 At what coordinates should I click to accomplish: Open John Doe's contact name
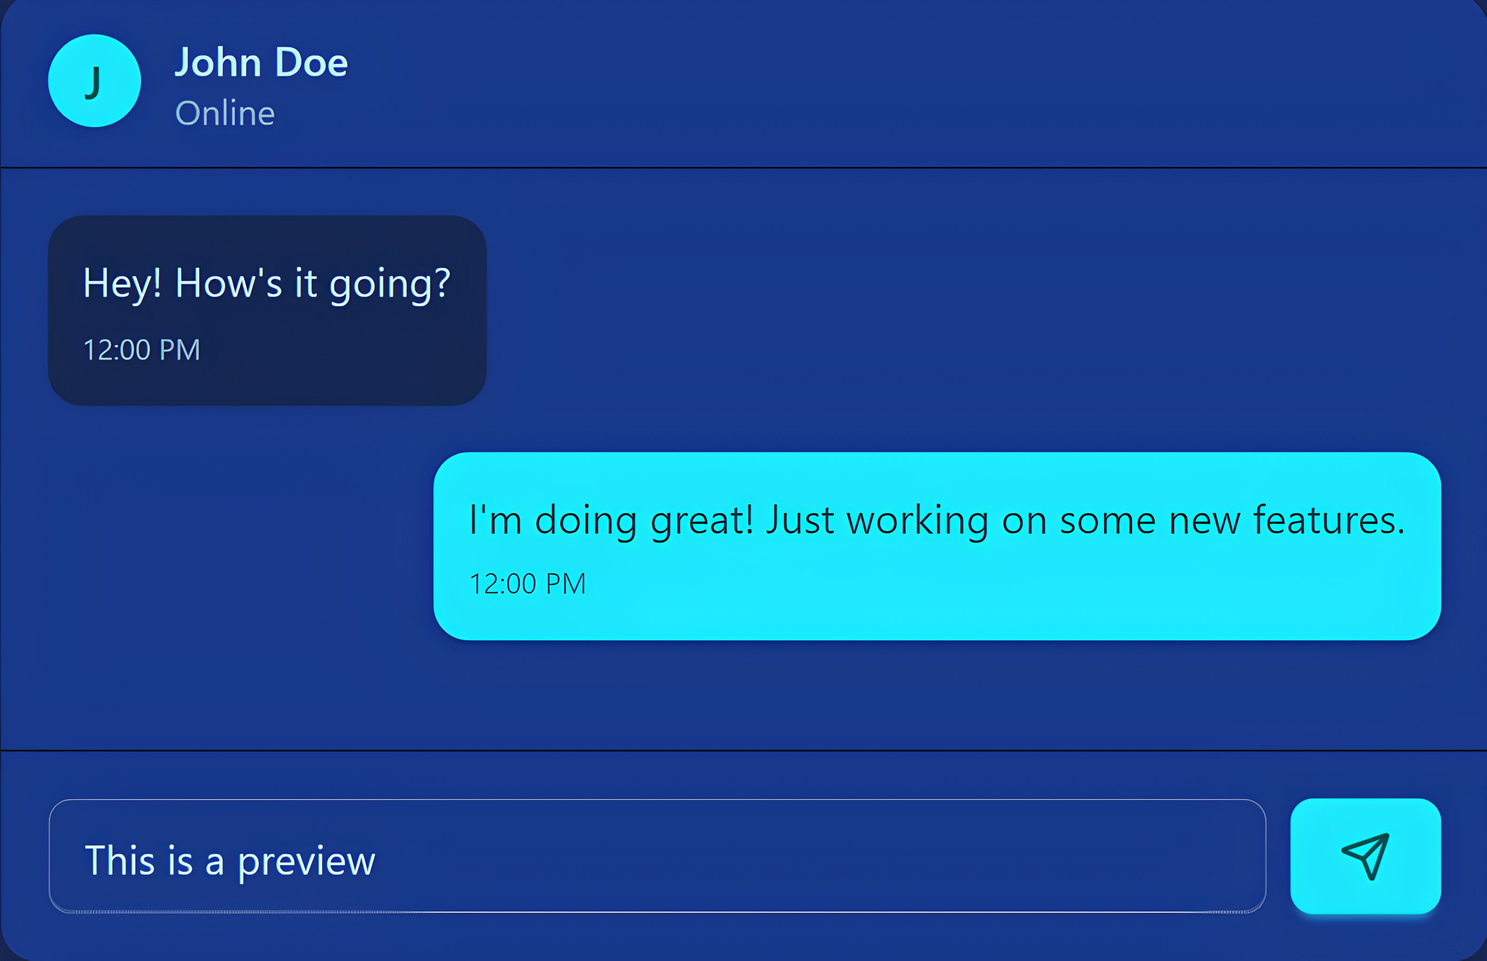[261, 62]
